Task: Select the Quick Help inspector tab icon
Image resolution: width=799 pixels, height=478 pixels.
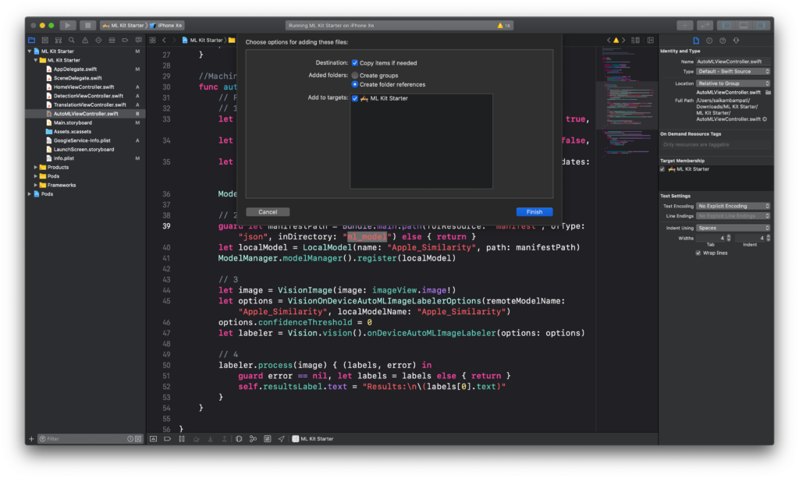Action: pos(723,41)
